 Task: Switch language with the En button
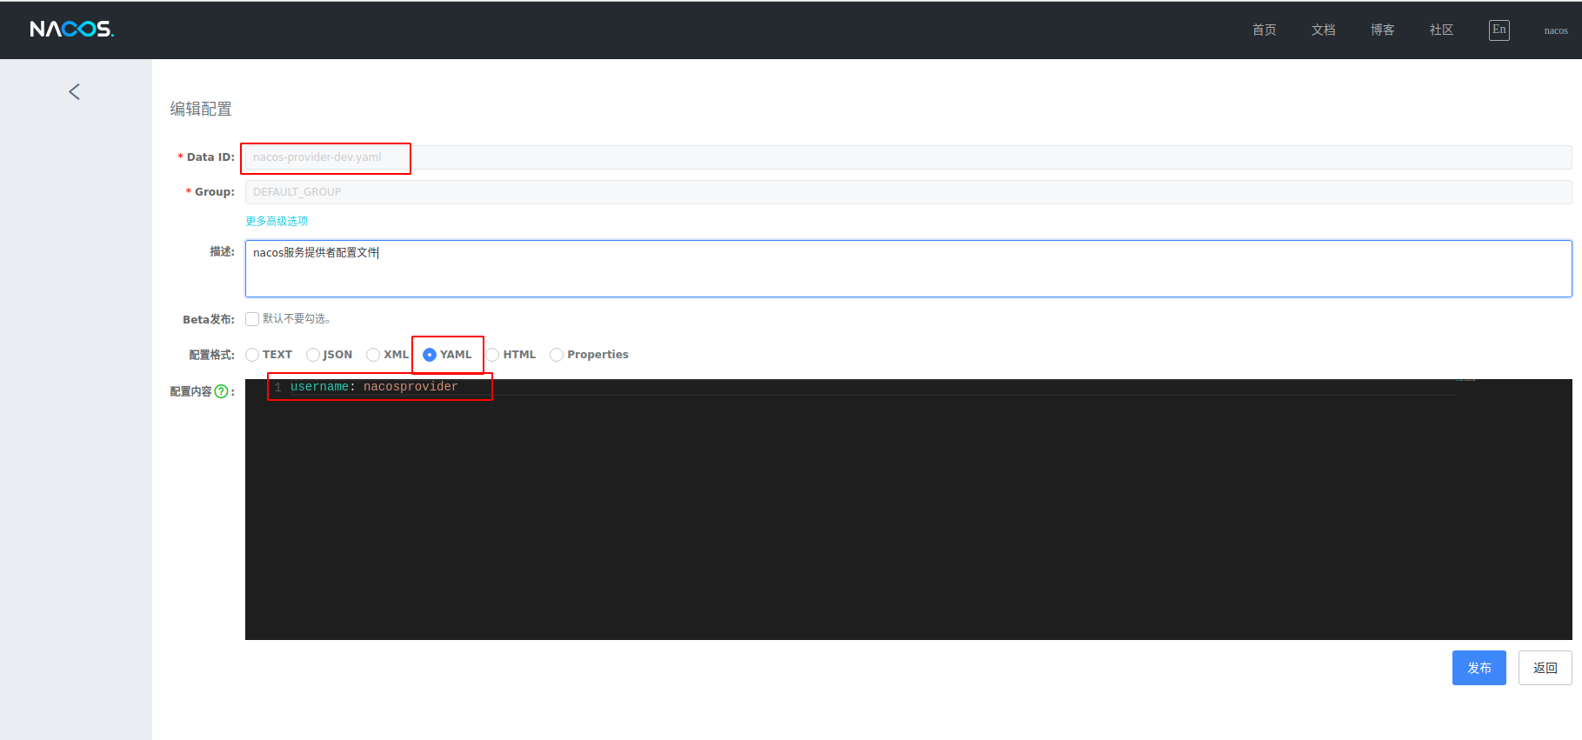pos(1499,30)
